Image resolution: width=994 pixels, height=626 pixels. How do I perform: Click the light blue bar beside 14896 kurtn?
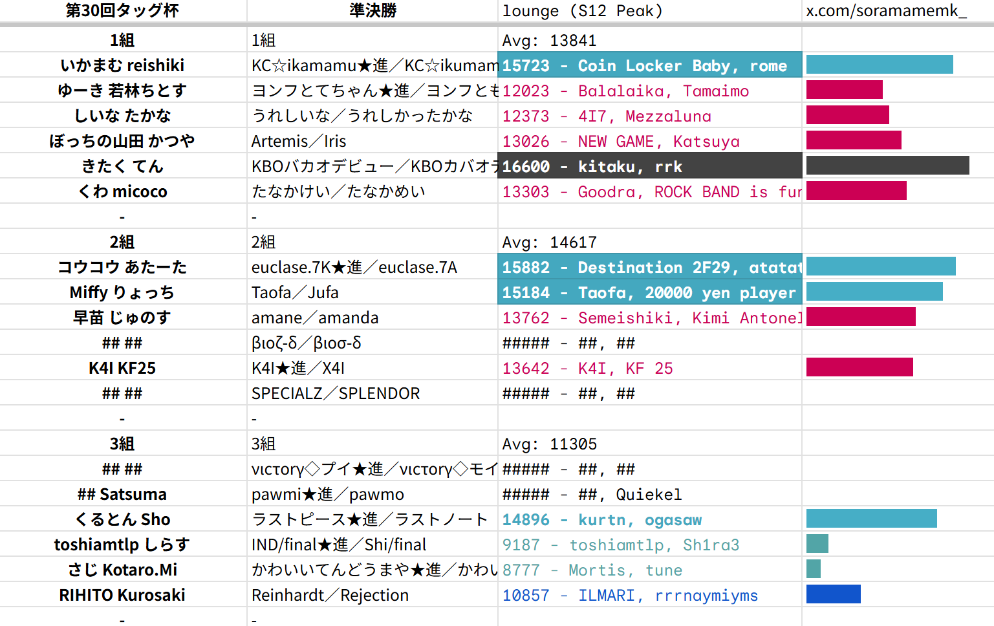click(872, 519)
